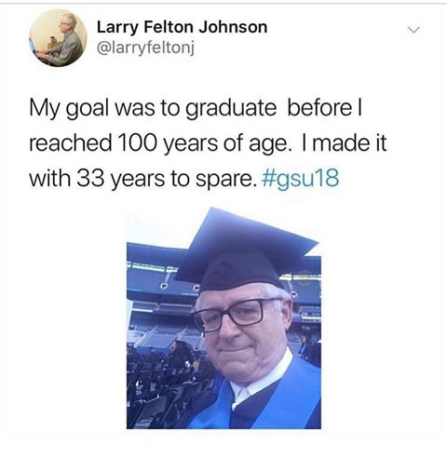Open the @larryfeltonj handle link

[x=145, y=48]
